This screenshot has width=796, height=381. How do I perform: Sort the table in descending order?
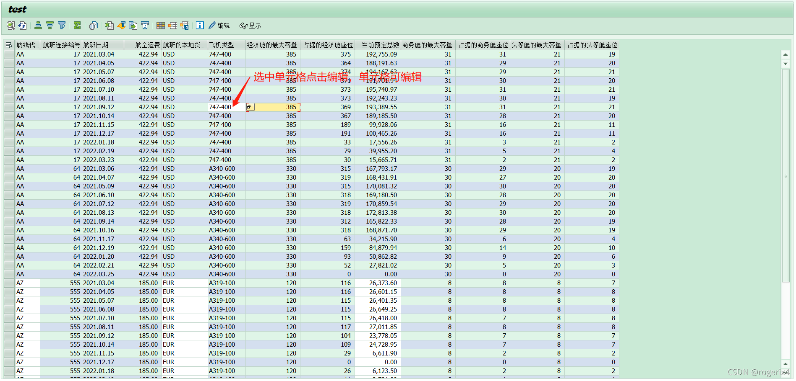pyautogui.click(x=50, y=26)
